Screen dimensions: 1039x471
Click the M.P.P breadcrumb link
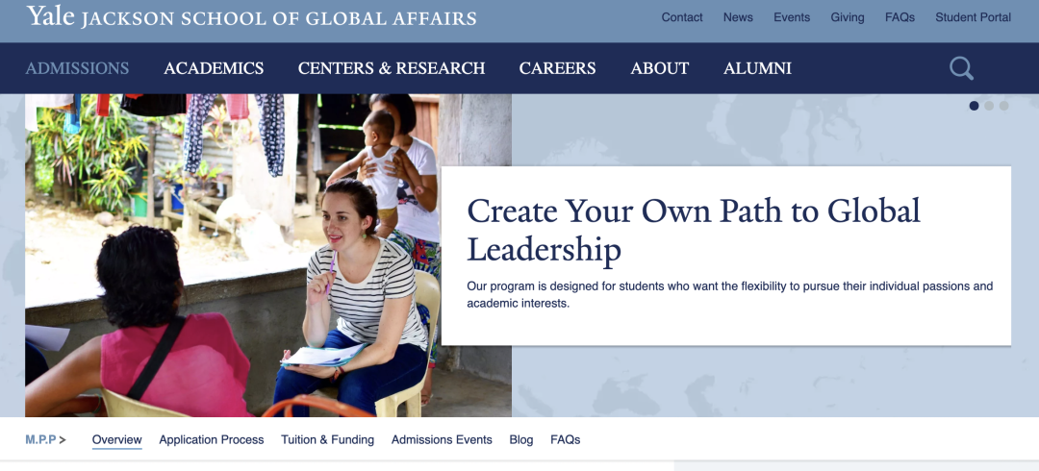tap(40, 440)
